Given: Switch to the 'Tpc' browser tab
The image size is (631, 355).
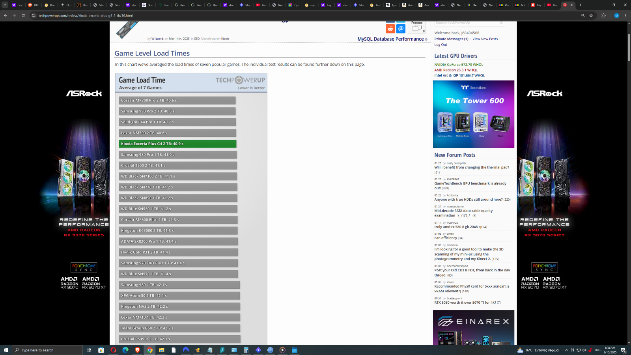Looking at the screenshot, I should point(391,5).
